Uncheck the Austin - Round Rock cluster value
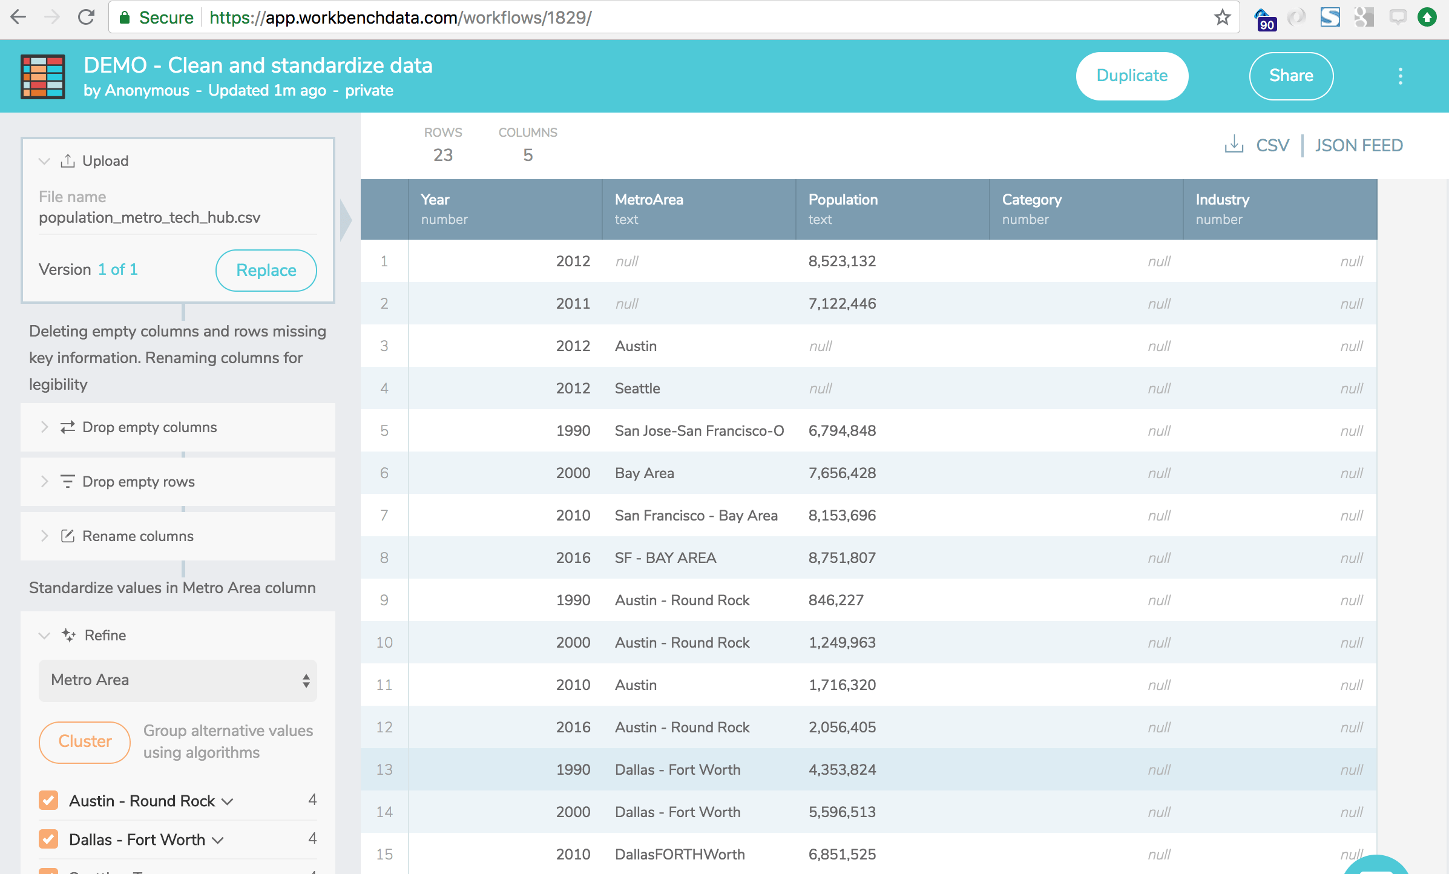 pos(48,800)
